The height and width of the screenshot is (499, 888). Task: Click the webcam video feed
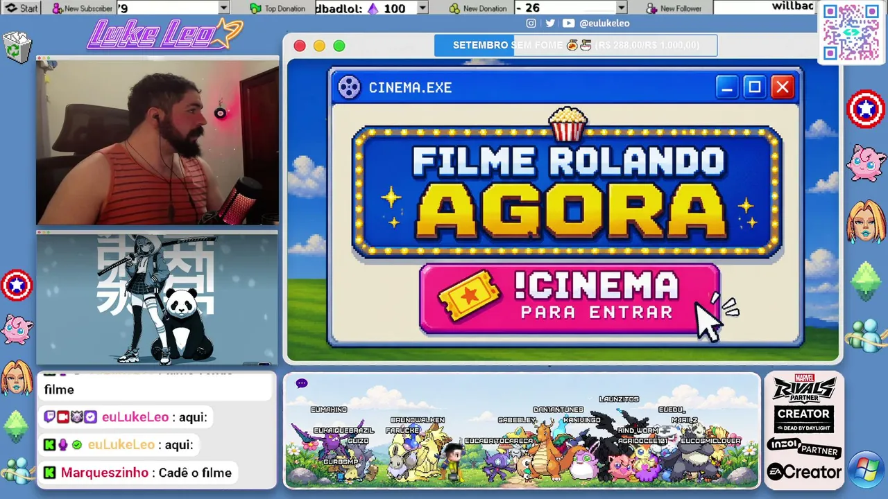coord(157,142)
